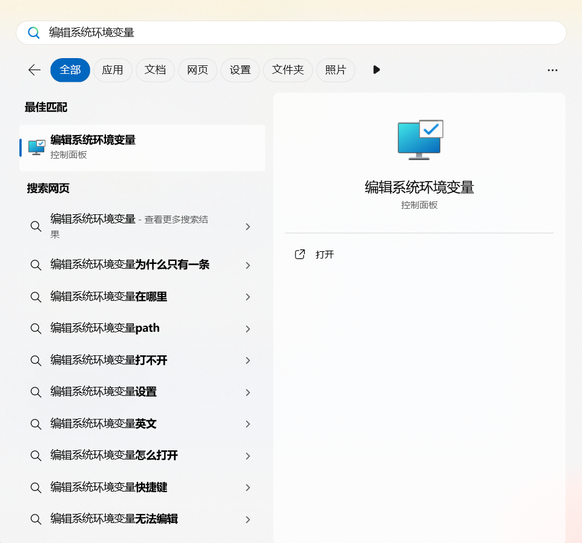Expand chevron for 快捷键 suggestion
Screen dimensions: 582x543
248,487
